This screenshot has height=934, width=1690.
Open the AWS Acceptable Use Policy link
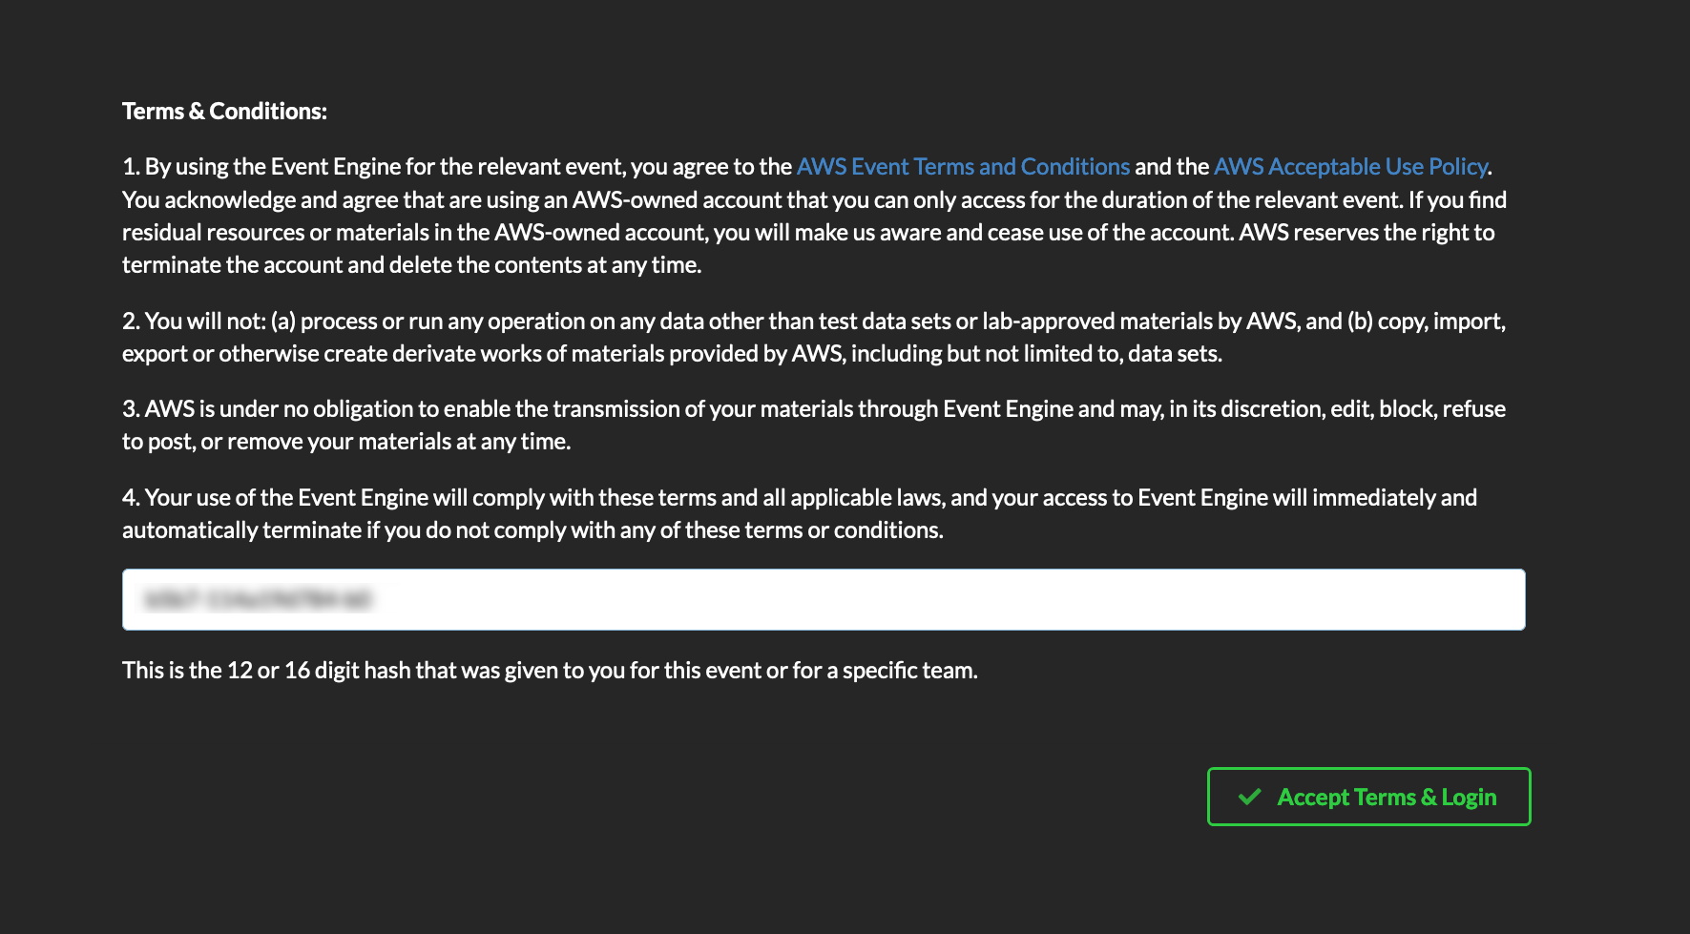coord(1350,167)
